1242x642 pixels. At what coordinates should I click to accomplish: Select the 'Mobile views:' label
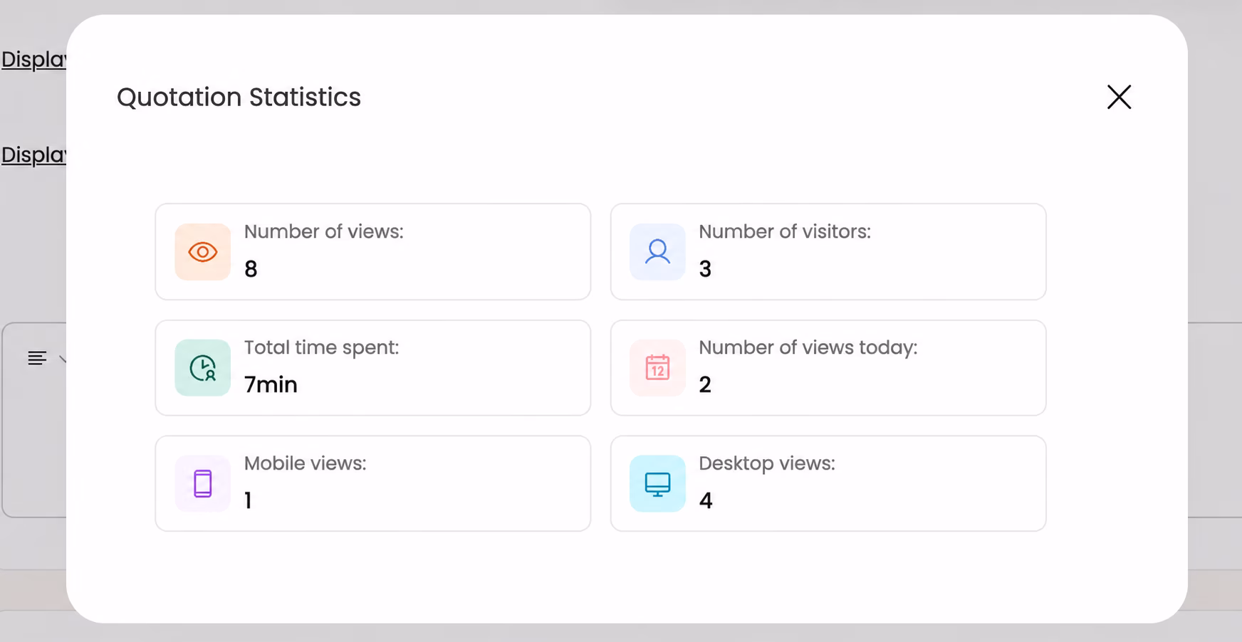point(306,463)
